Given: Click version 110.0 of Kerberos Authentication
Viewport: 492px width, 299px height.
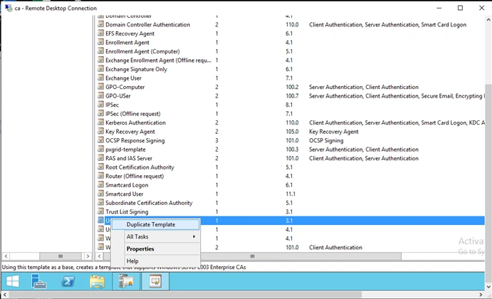Looking at the screenshot, I should [x=292, y=122].
